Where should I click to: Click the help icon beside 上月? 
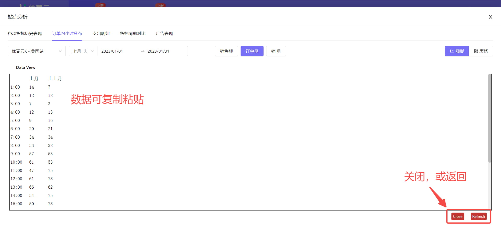coord(85,51)
